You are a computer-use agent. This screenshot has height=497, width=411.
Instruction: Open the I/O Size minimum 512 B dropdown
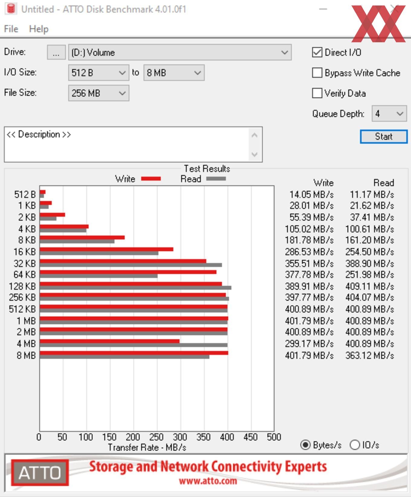coord(99,73)
